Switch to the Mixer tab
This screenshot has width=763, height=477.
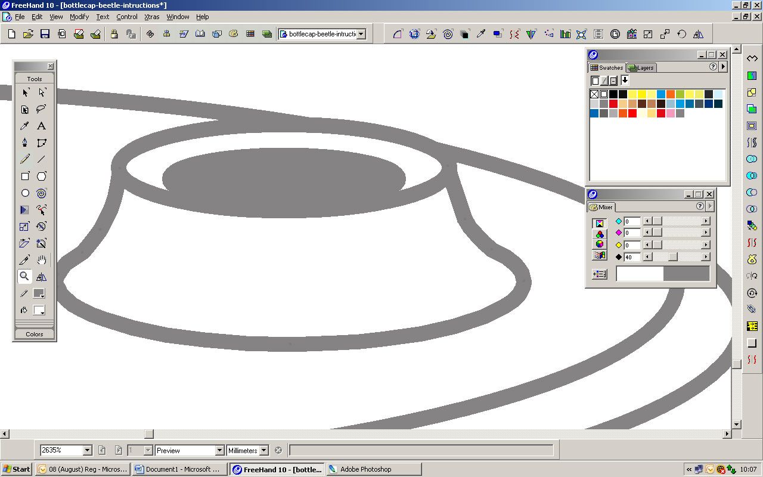(x=601, y=207)
